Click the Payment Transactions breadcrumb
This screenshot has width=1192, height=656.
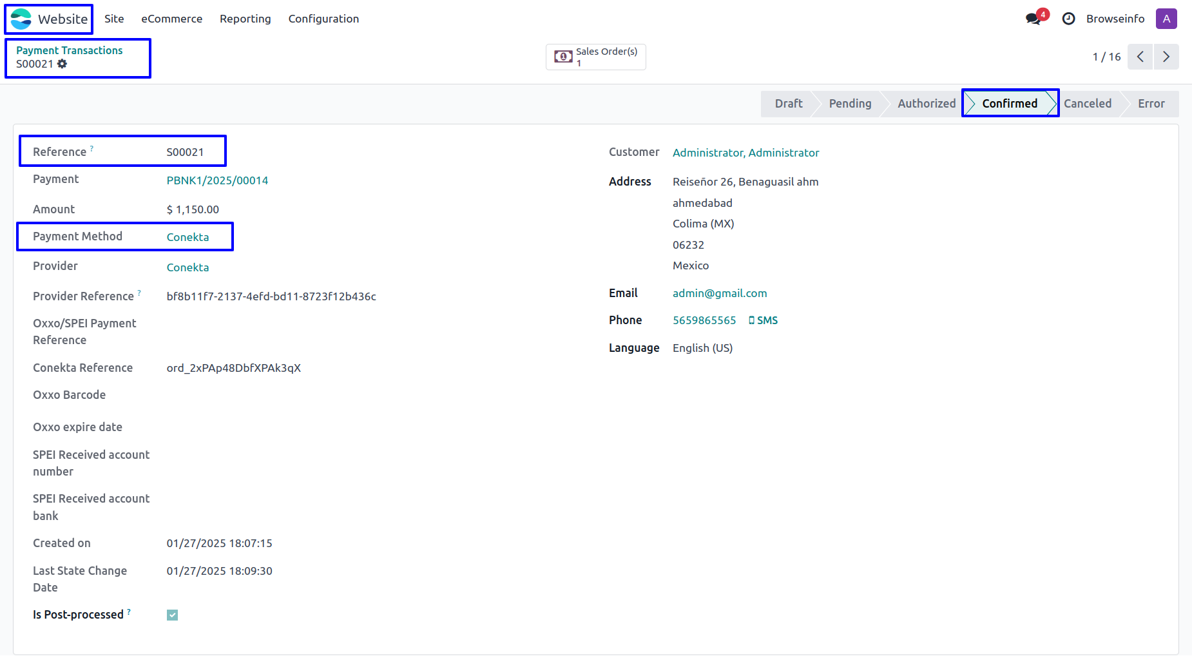(69, 50)
